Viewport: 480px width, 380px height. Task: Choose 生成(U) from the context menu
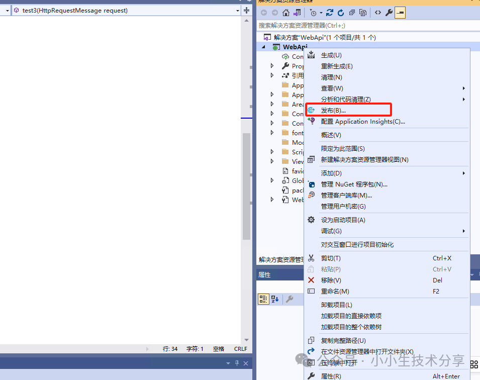pyautogui.click(x=387, y=55)
